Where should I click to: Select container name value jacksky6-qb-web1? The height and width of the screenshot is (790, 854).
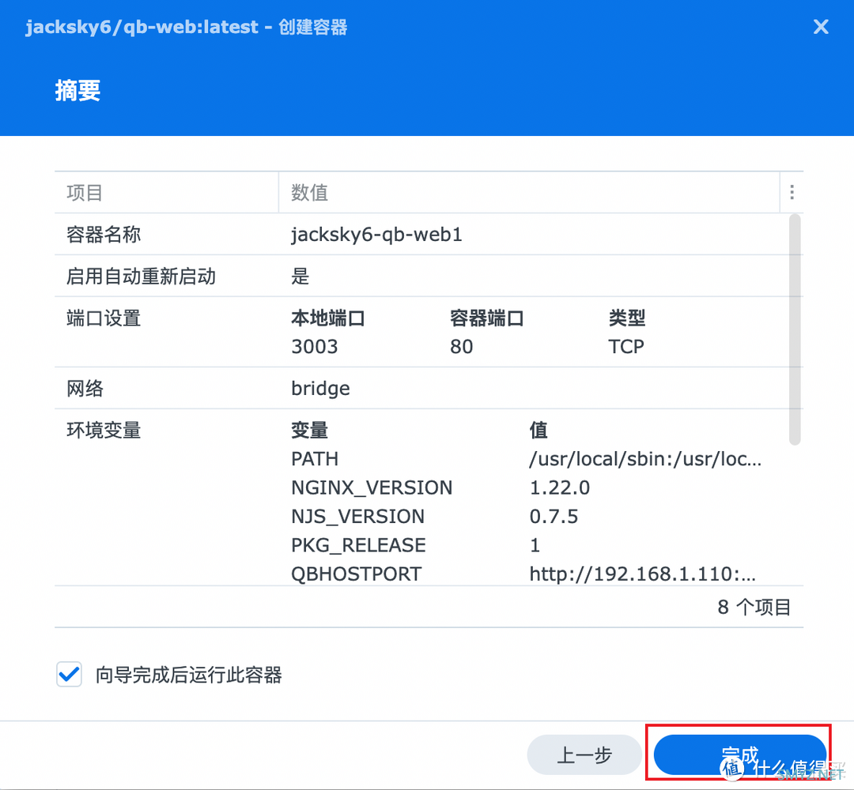[x=376, y=235]
